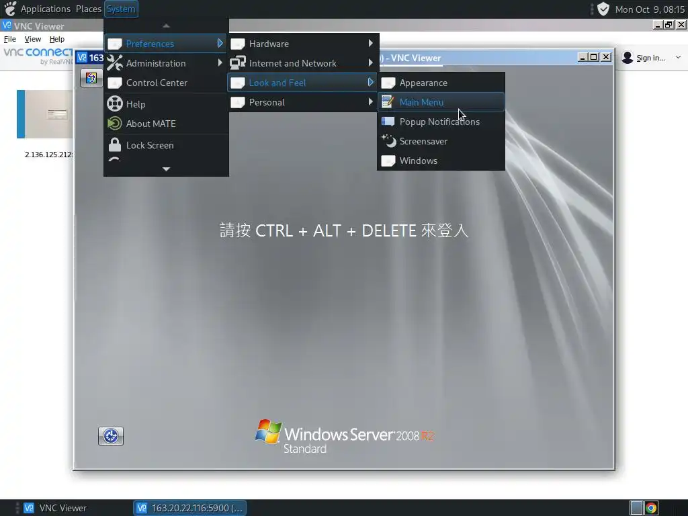Screen dimensions: 688x516
Task: Launch Control Center from System menu
Action: pyautogui.click(x=166, y=83)
